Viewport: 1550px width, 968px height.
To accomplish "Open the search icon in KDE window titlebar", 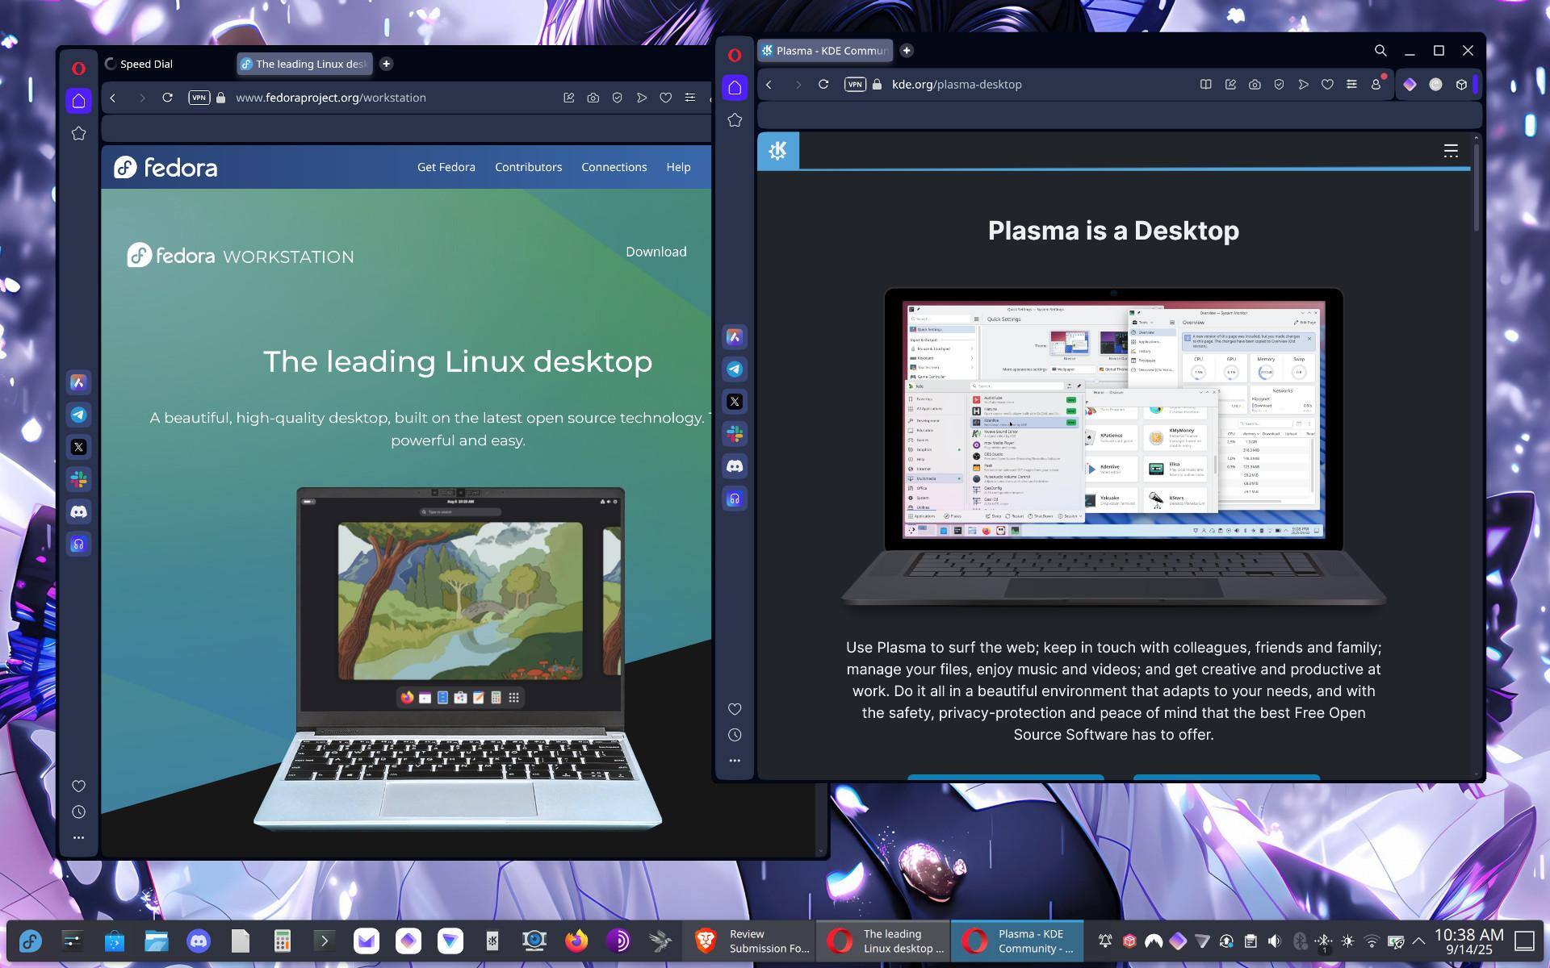I will coord(1380,51).
